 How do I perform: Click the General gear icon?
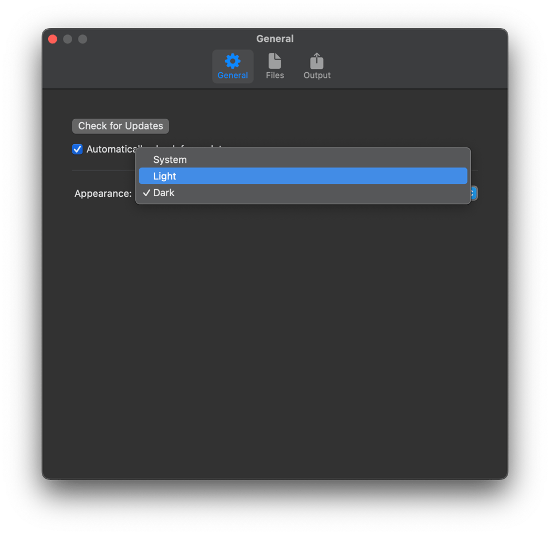233,61
